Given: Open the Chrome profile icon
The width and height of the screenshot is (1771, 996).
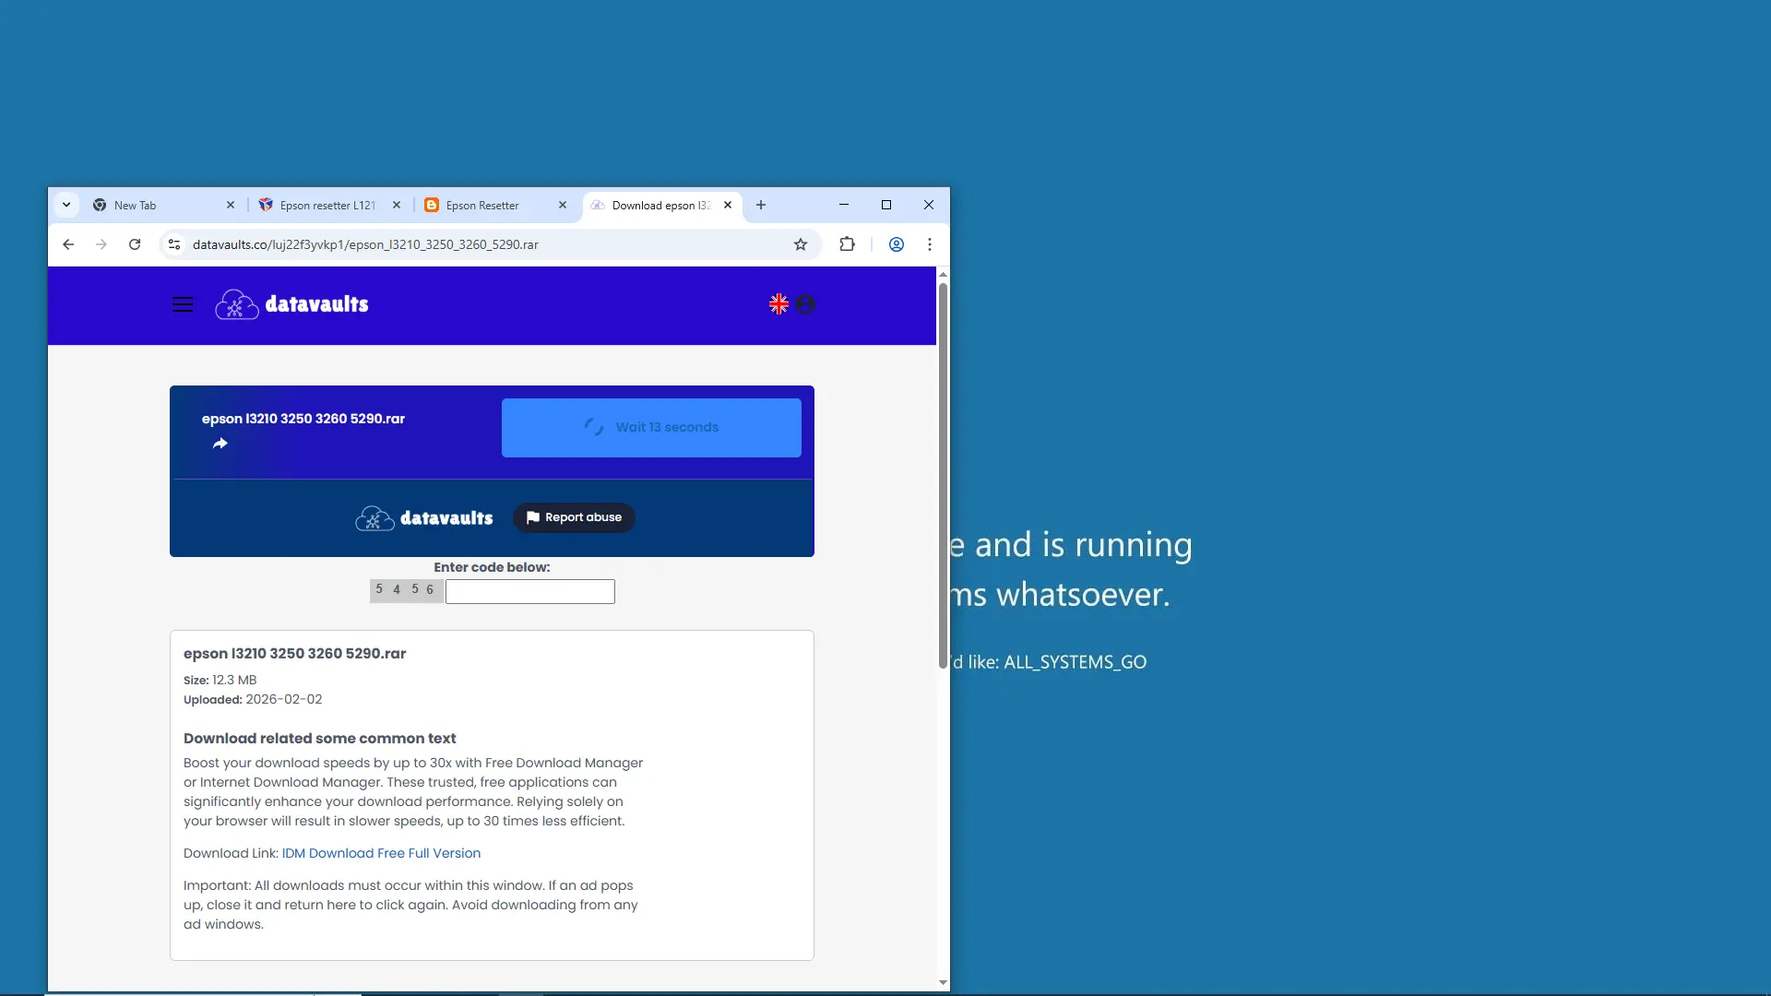Looking at the screenshot, I should click(x=897, y=244).
